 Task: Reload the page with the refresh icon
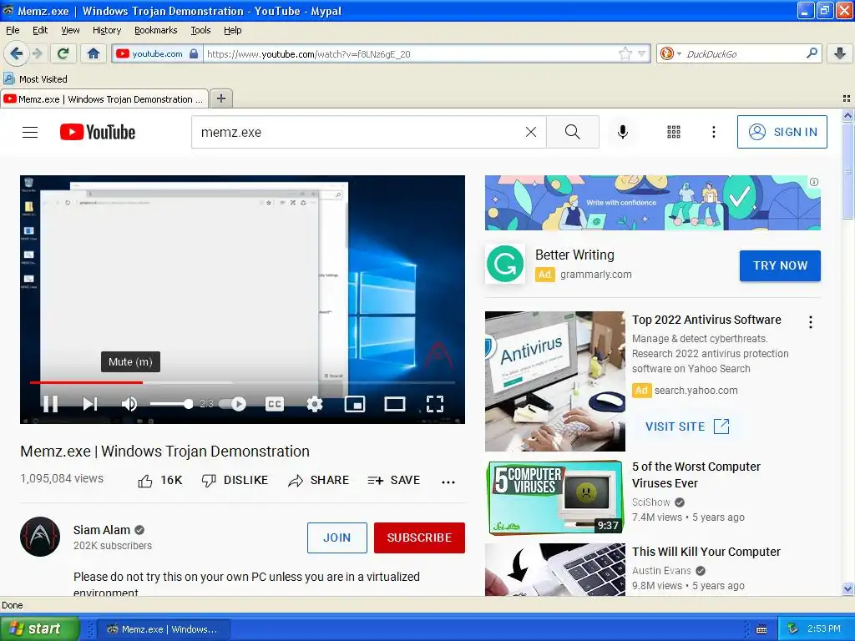[x=63, y=53]
